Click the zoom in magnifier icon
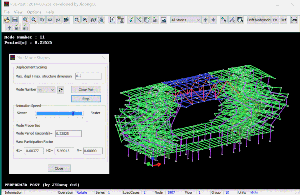Screen dimensions: 300x195 [25, 20]
